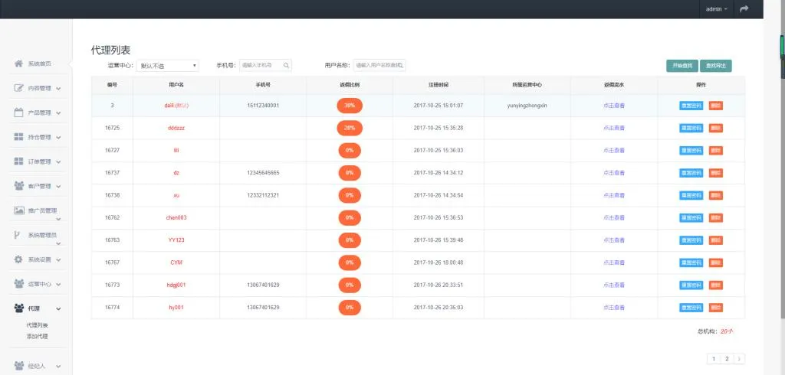Click registration time 2017-10-26 18:00:48
Viewport: 785px width, 375px height.
click(438, 262)
